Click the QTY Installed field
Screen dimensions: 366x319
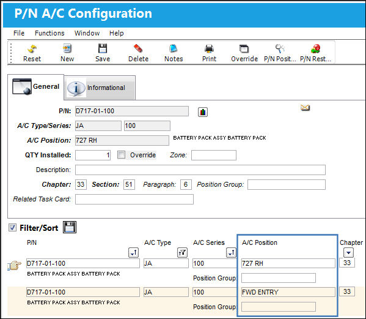tap(93, 155)
